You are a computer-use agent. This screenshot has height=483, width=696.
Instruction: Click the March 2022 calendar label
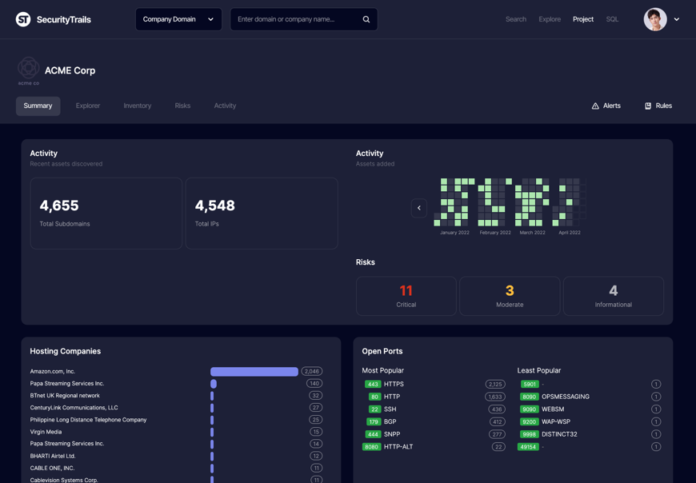tap(532, 233)
